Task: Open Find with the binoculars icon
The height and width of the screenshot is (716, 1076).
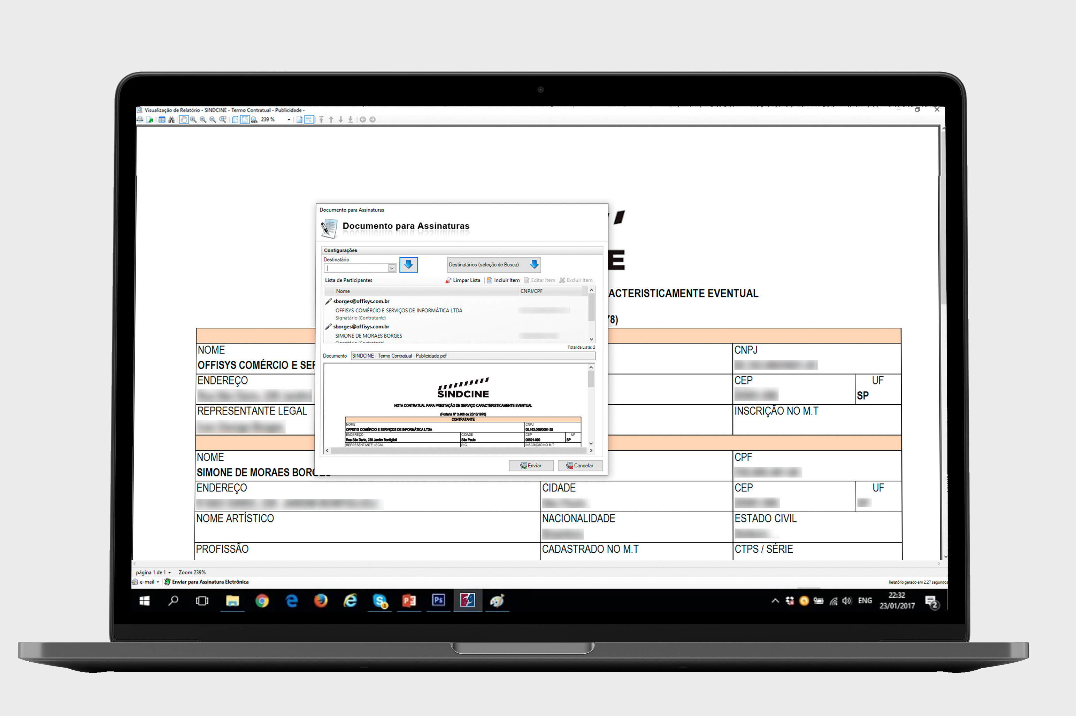Action: [x=171, y=120]
